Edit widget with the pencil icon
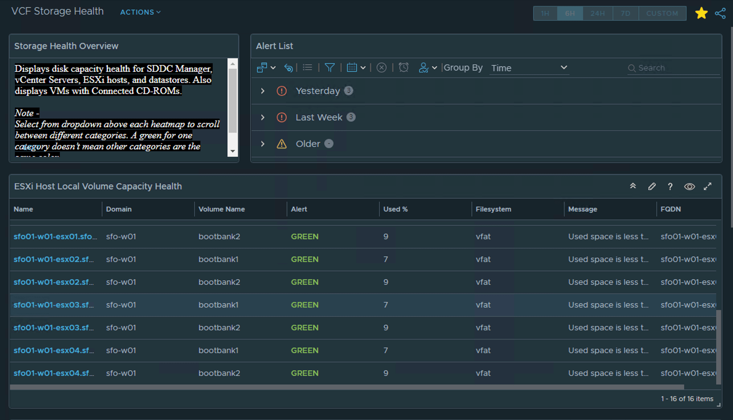 (652, 186)
